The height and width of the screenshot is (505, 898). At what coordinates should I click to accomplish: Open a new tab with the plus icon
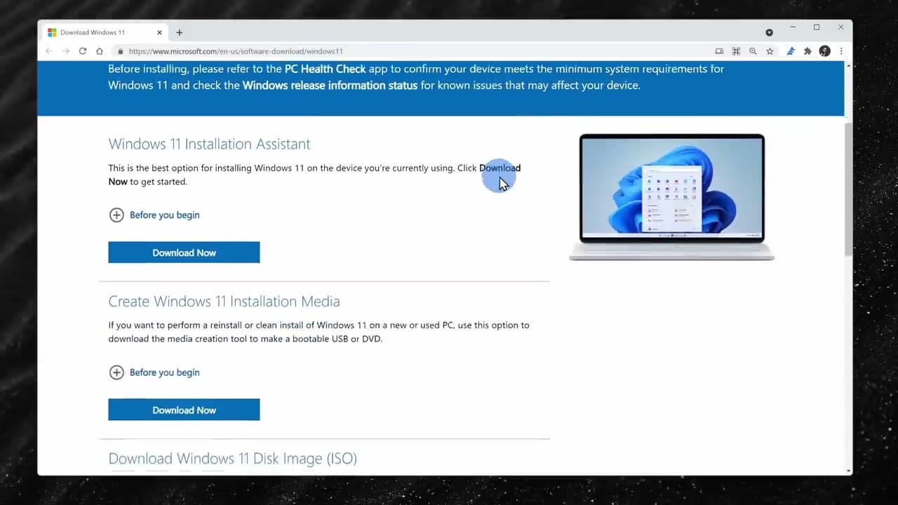coord(180,32)
